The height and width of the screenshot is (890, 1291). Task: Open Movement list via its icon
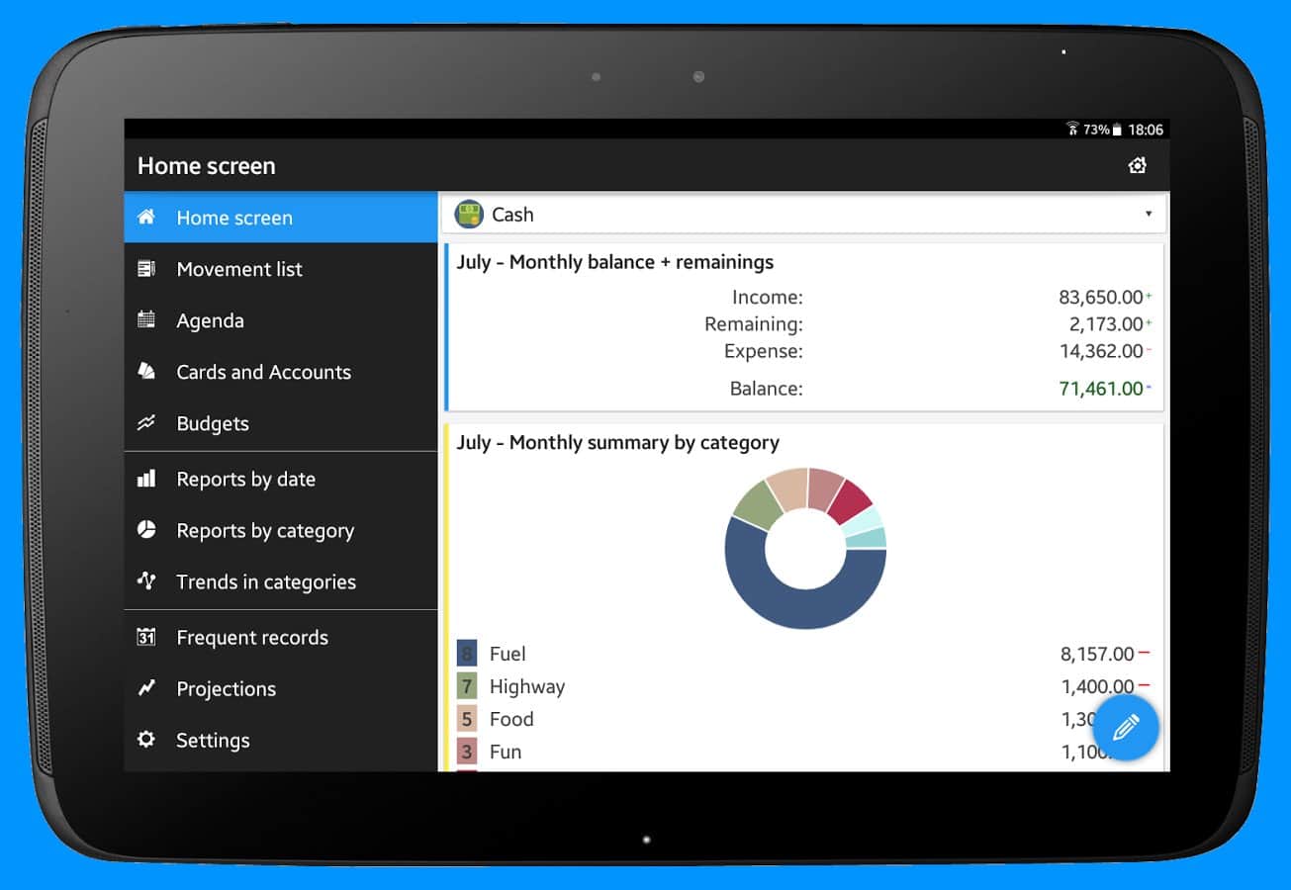click(146, 269)
